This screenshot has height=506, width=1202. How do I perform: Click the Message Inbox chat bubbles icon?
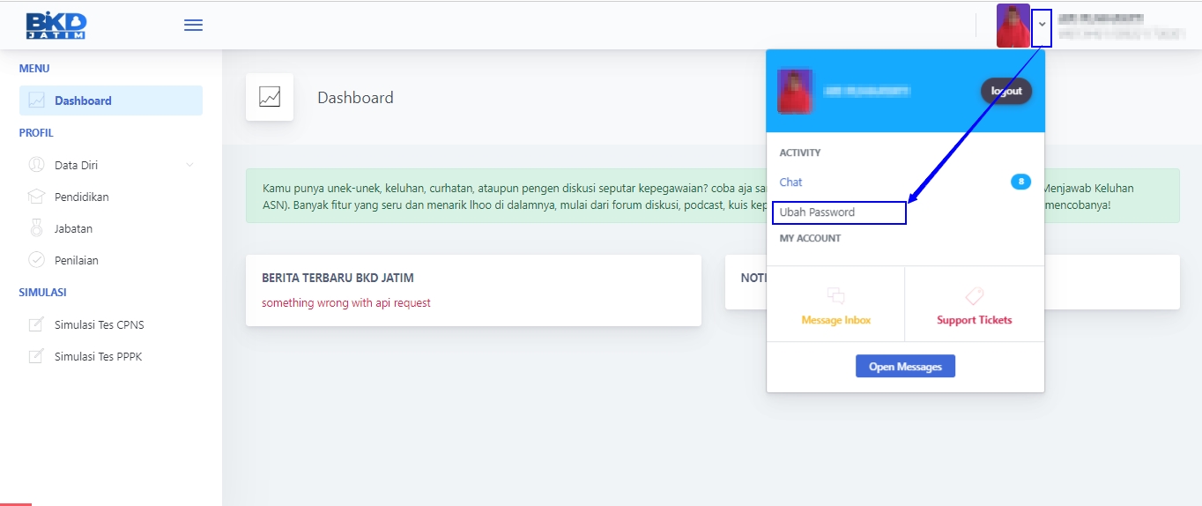click(x=835, y=296)
